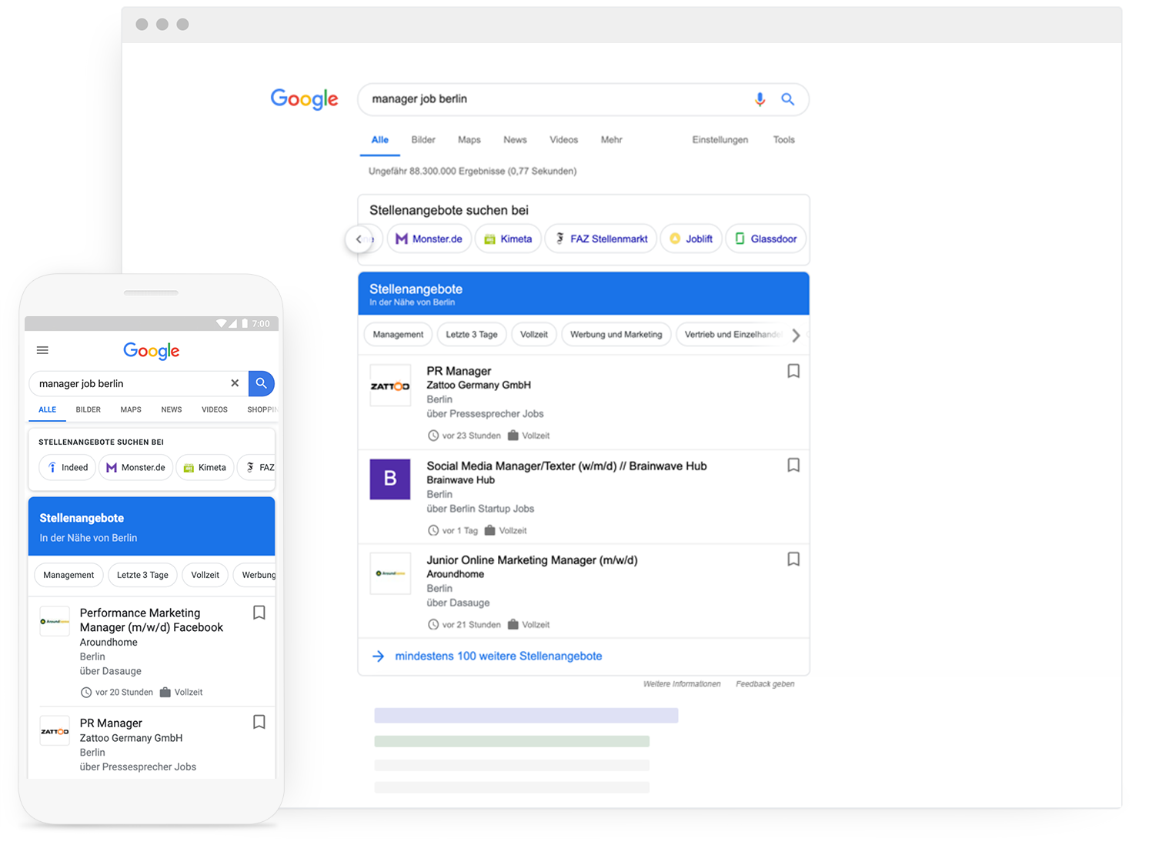Viewport: 1159px width, 845px height.
Task: Open the Mehr menu
Action: (x=611, y=140)
